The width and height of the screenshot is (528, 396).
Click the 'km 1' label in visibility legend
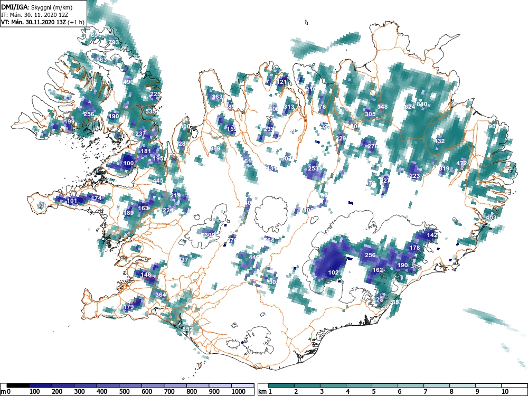tap(265, 392)
